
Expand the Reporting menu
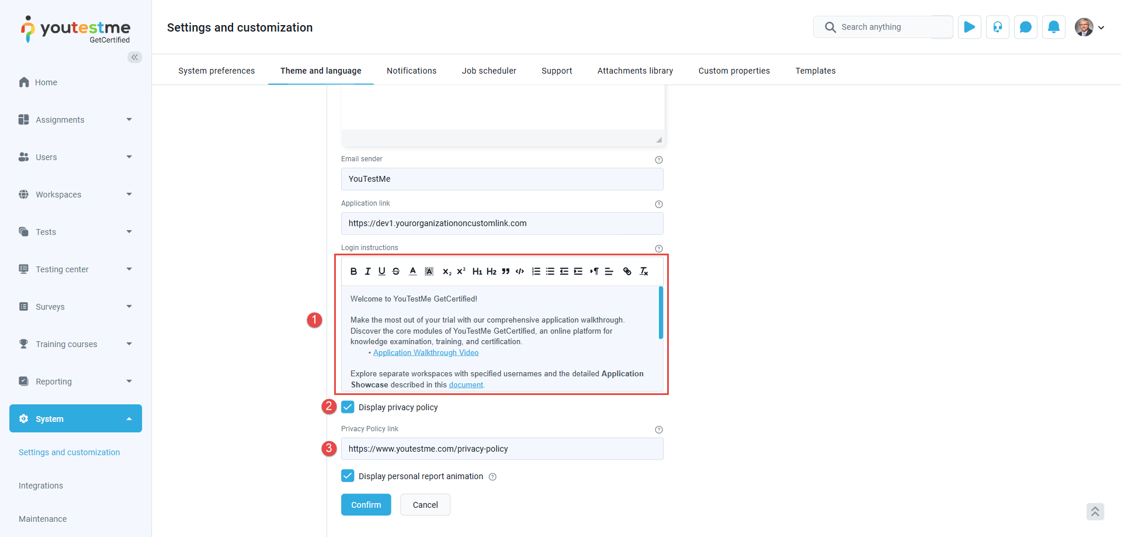coord(75,381)
